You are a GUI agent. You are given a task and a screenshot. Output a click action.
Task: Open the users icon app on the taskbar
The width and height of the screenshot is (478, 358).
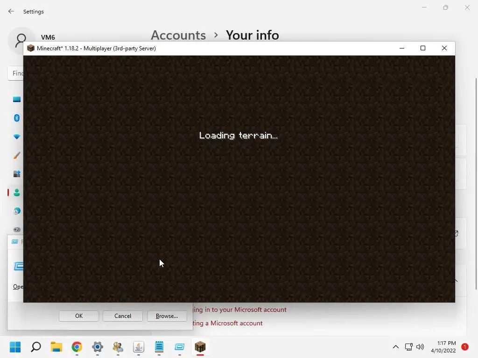118,346
